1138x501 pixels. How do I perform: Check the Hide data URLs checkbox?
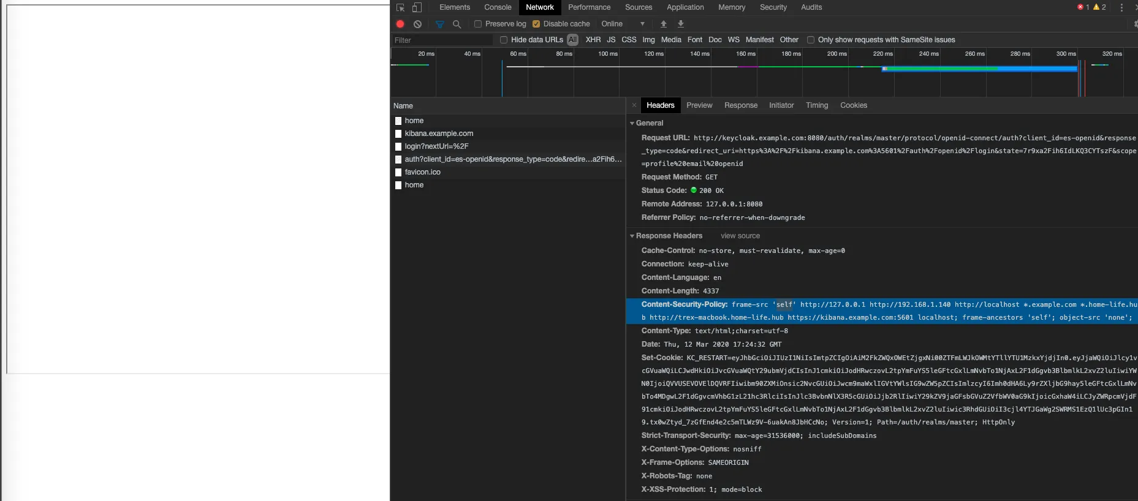(x=504, y=40)
